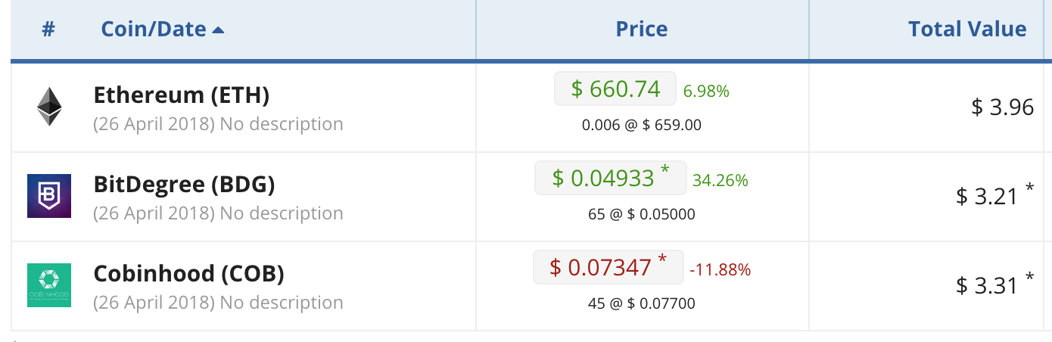Click the 34.26% change value
Viewport: 1052px width, 342px height.
(x=720, y=181)
